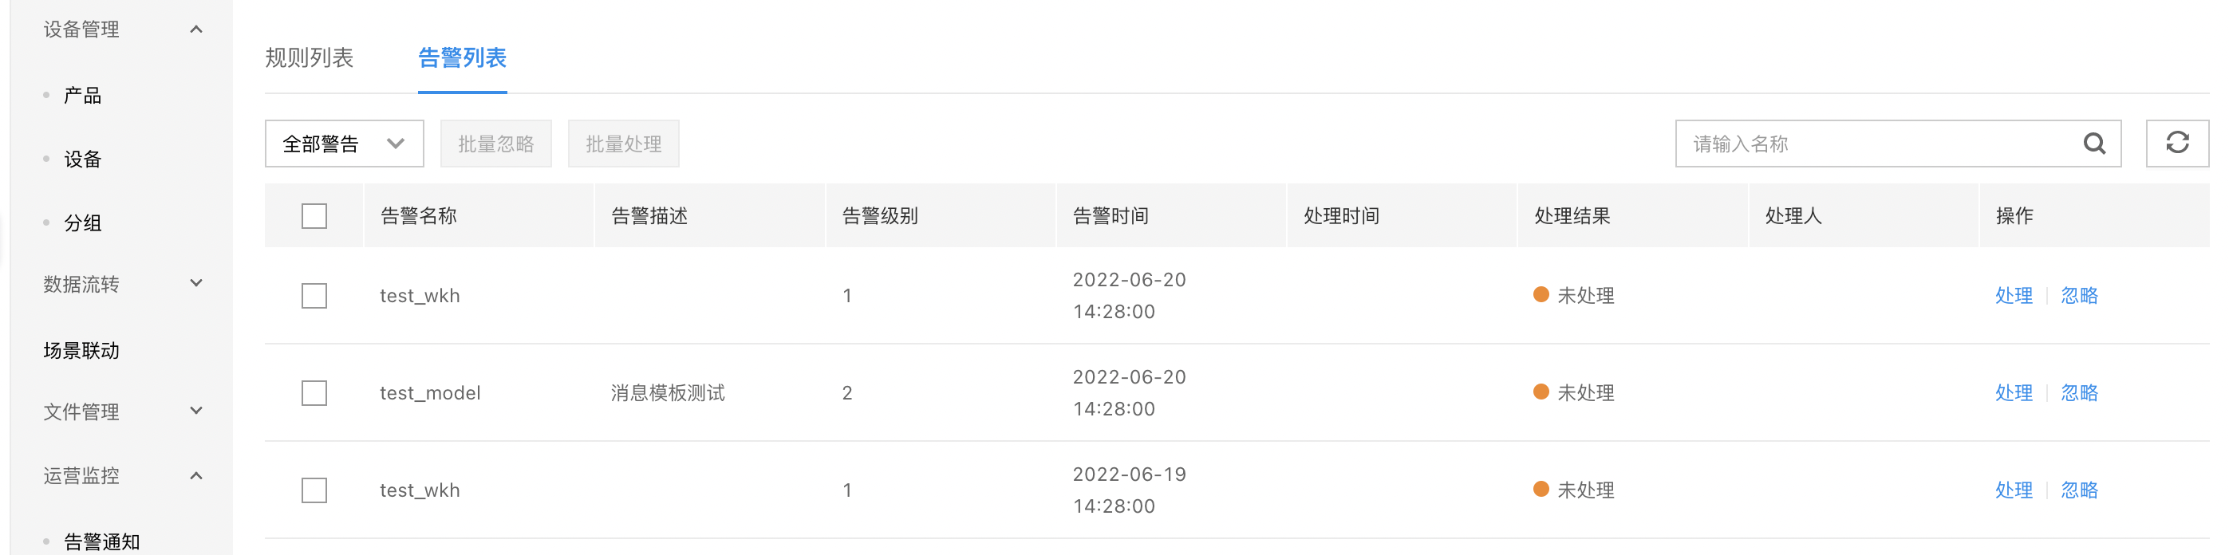Click 处理 link for test_model alarm
Viewport: 2229px width, 555px height.
2014,392
